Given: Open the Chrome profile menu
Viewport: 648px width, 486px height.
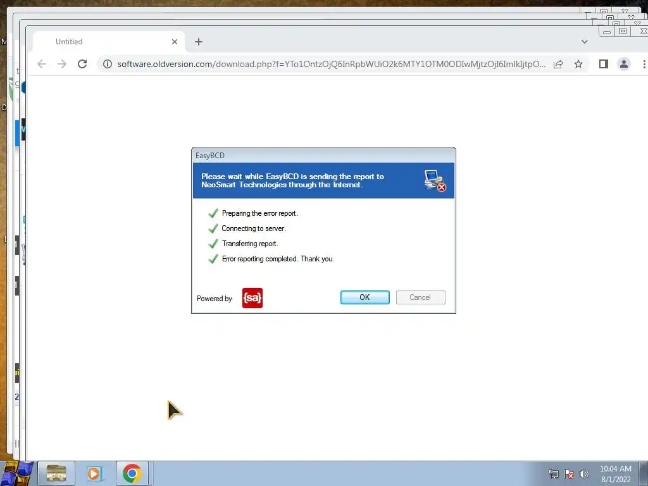Looking at the screenshot, I should point(623,64).
